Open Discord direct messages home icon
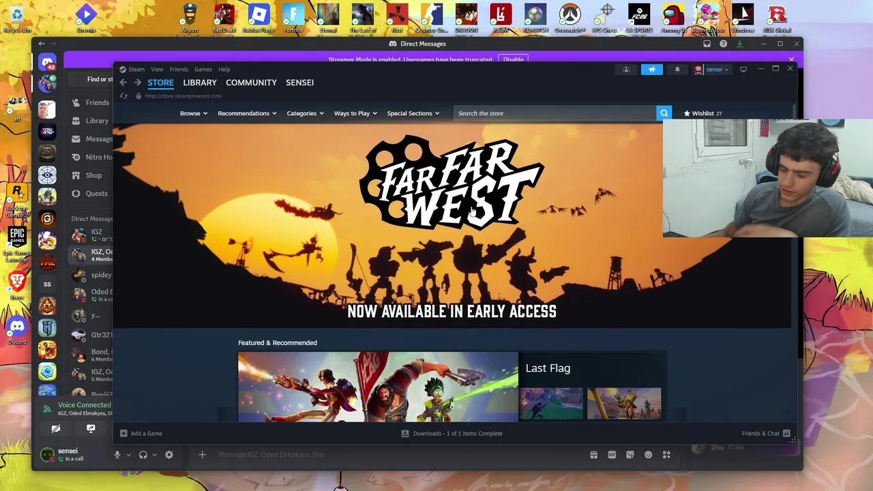 [x=47, y=63]
